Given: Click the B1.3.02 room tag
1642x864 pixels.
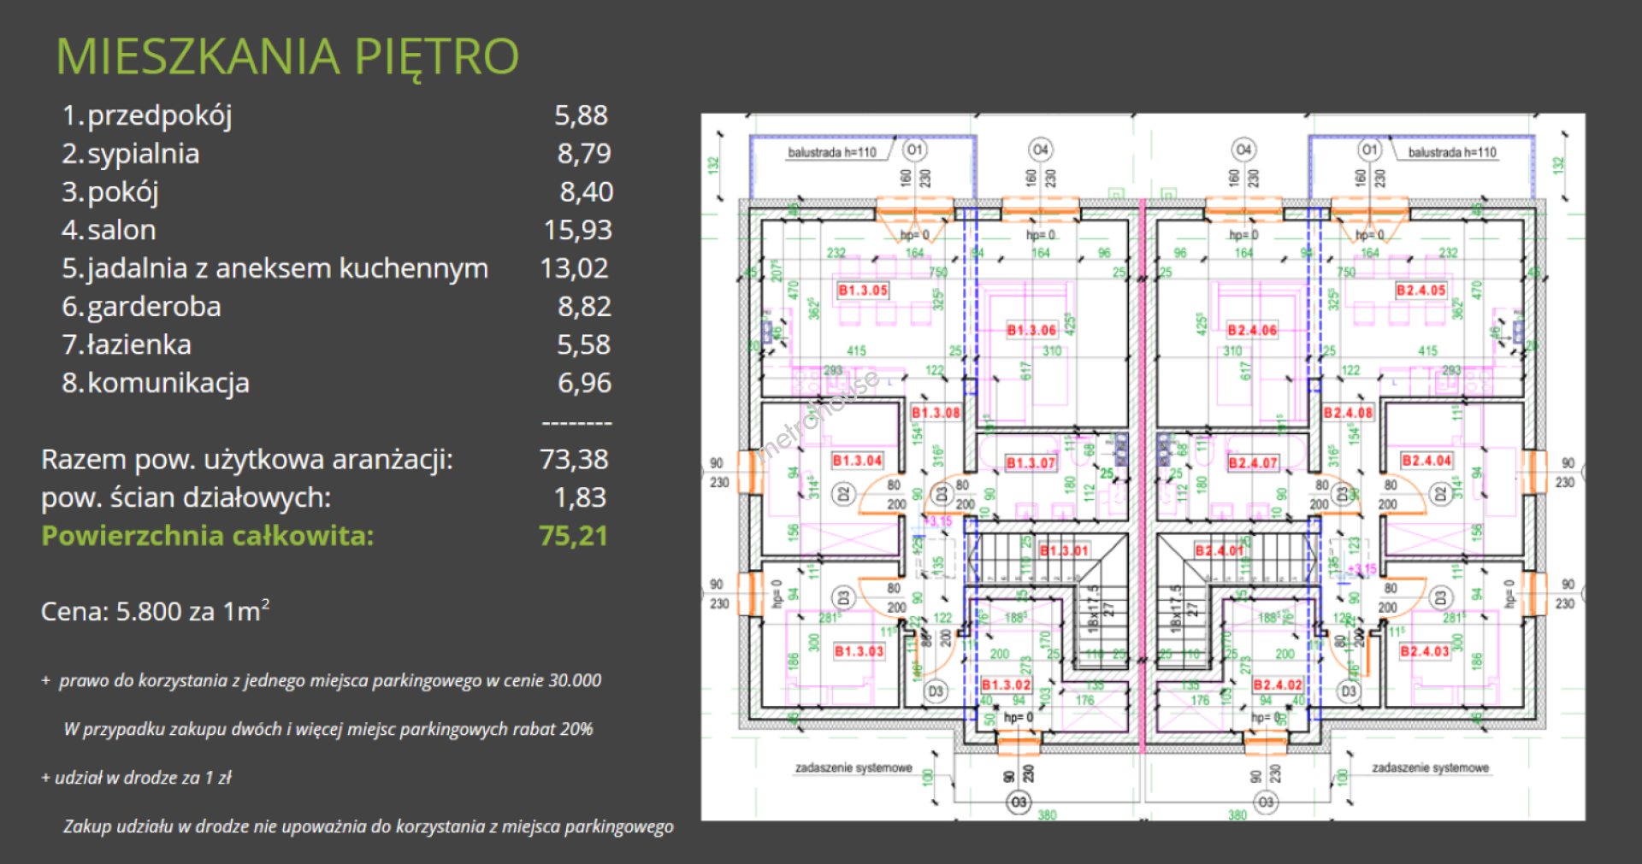Looking at the screenshot, I should [x=1006, y=685].
